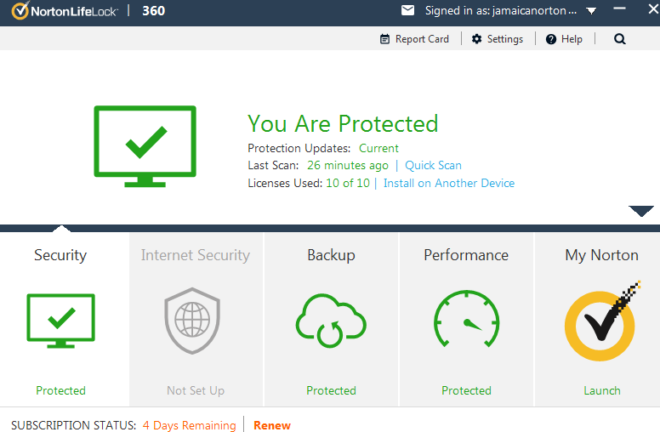Click the Performance gauge icon
The width and height of the screenshot is (660, 432).
tap(466, 319)
